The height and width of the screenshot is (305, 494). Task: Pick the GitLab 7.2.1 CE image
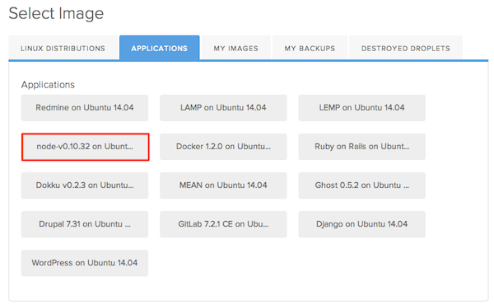(x=223, y=224)
